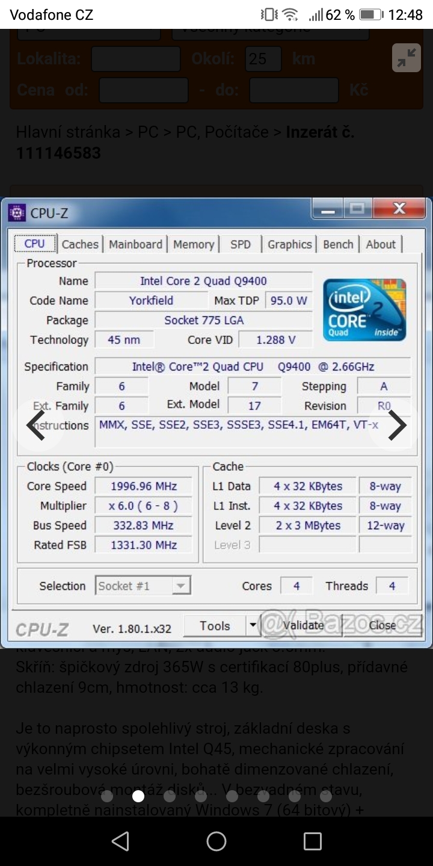Click the Cores count value
Viewport: 433px width, 866px height.
296,585
